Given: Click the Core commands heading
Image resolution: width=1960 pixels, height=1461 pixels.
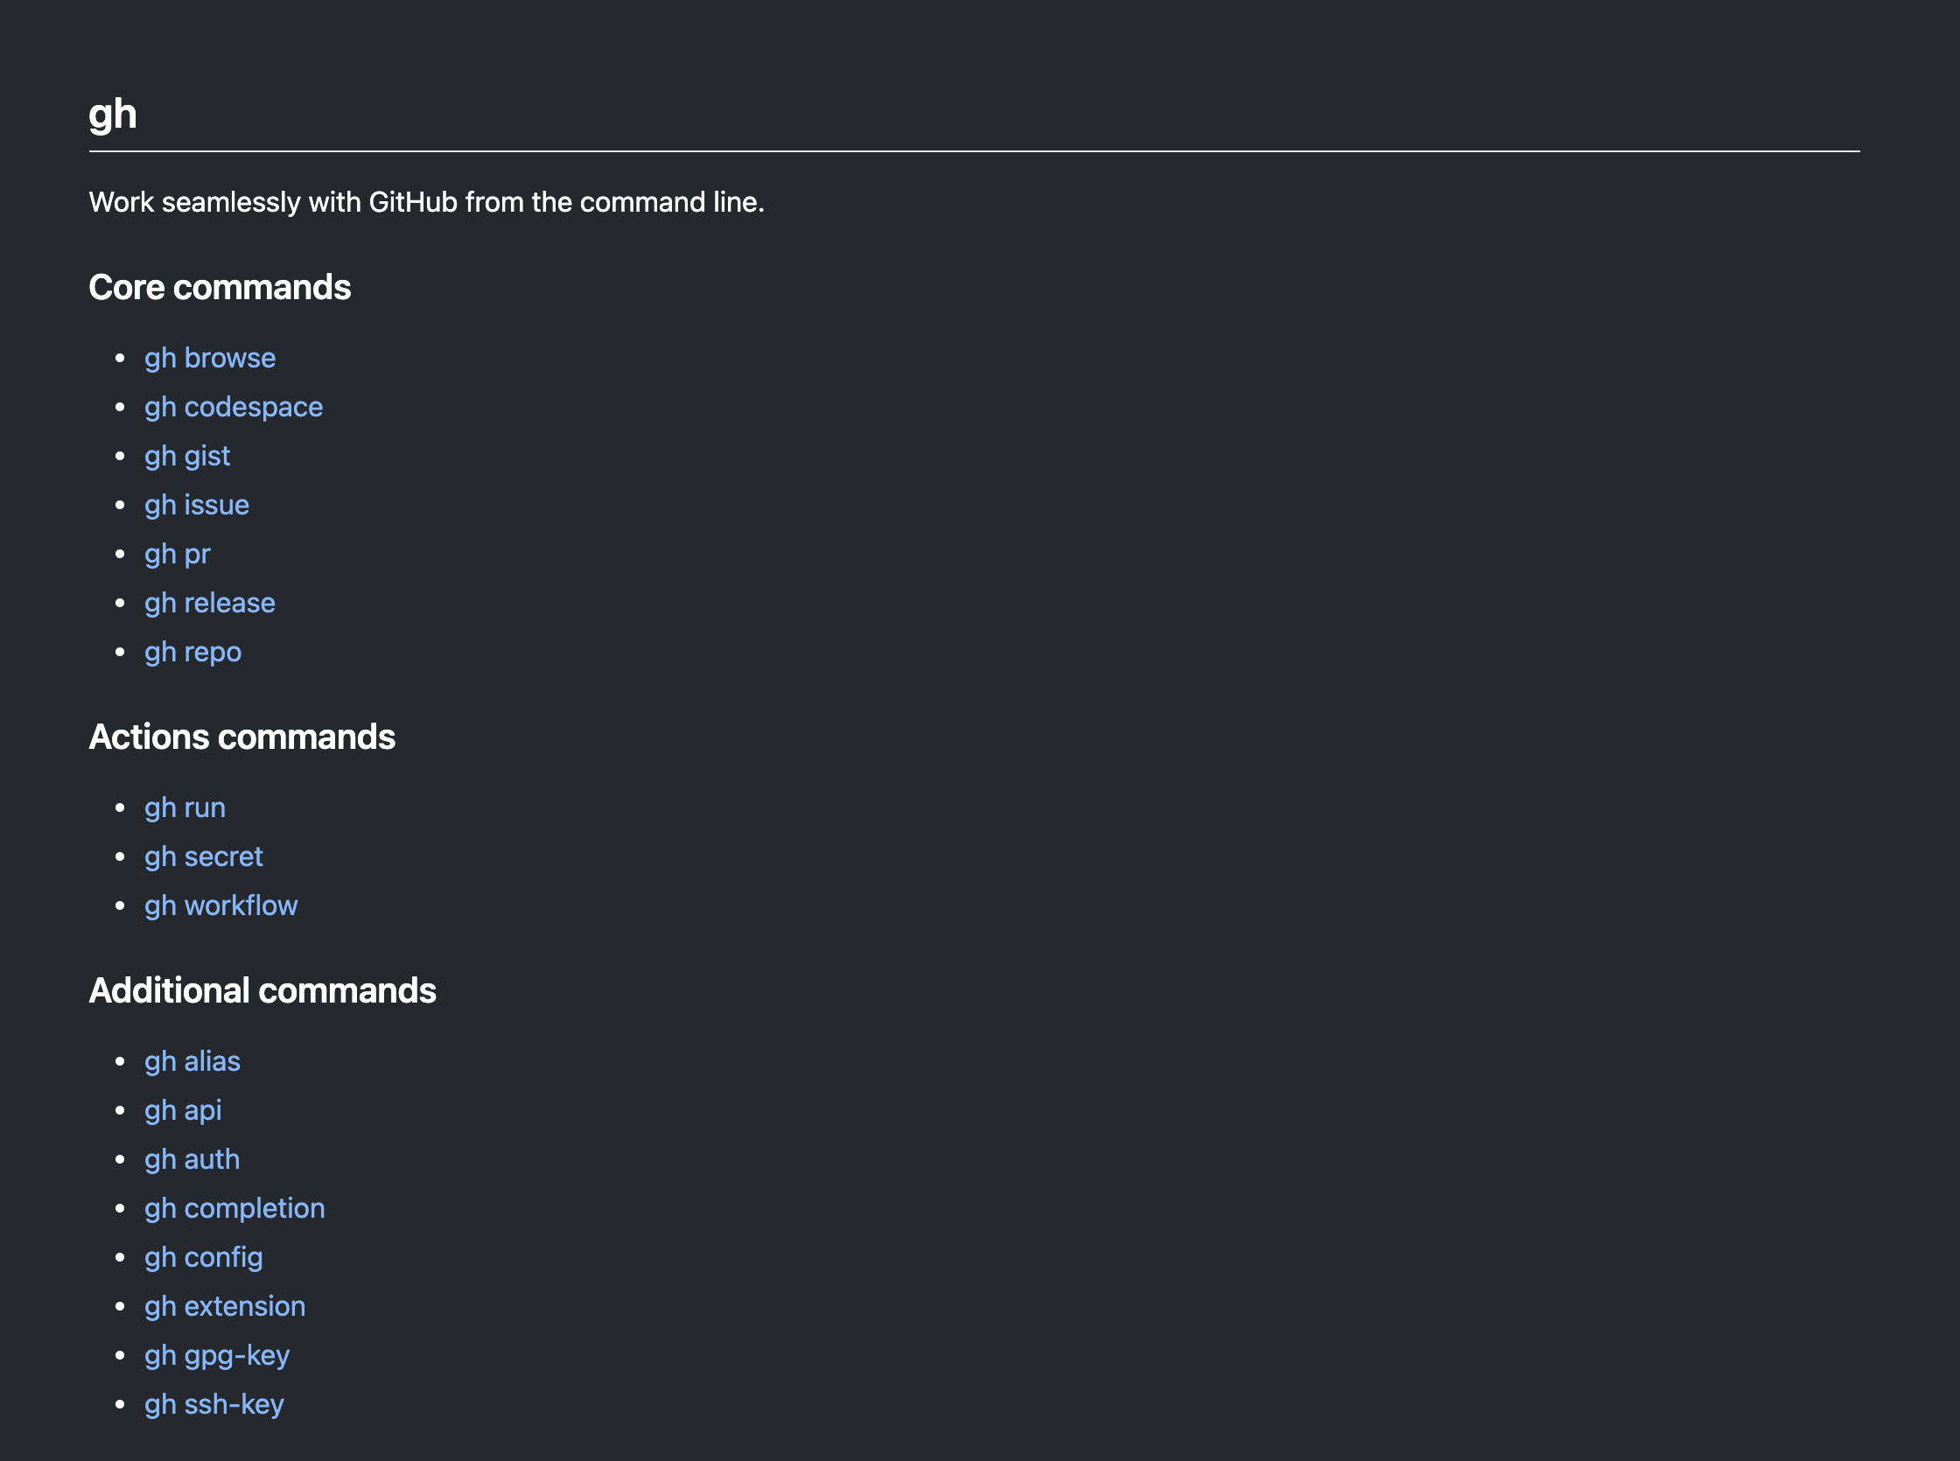Looking at the screenshot, I should [220, 288].
